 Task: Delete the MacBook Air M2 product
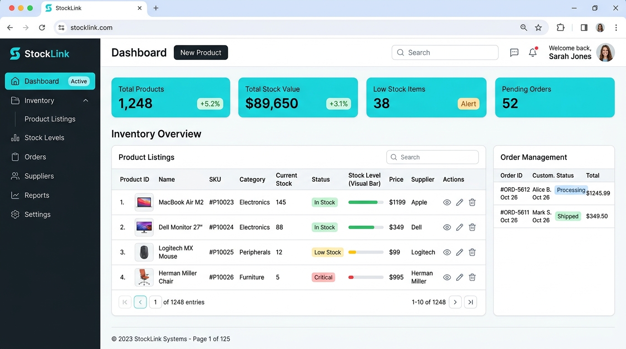(472, 202)
